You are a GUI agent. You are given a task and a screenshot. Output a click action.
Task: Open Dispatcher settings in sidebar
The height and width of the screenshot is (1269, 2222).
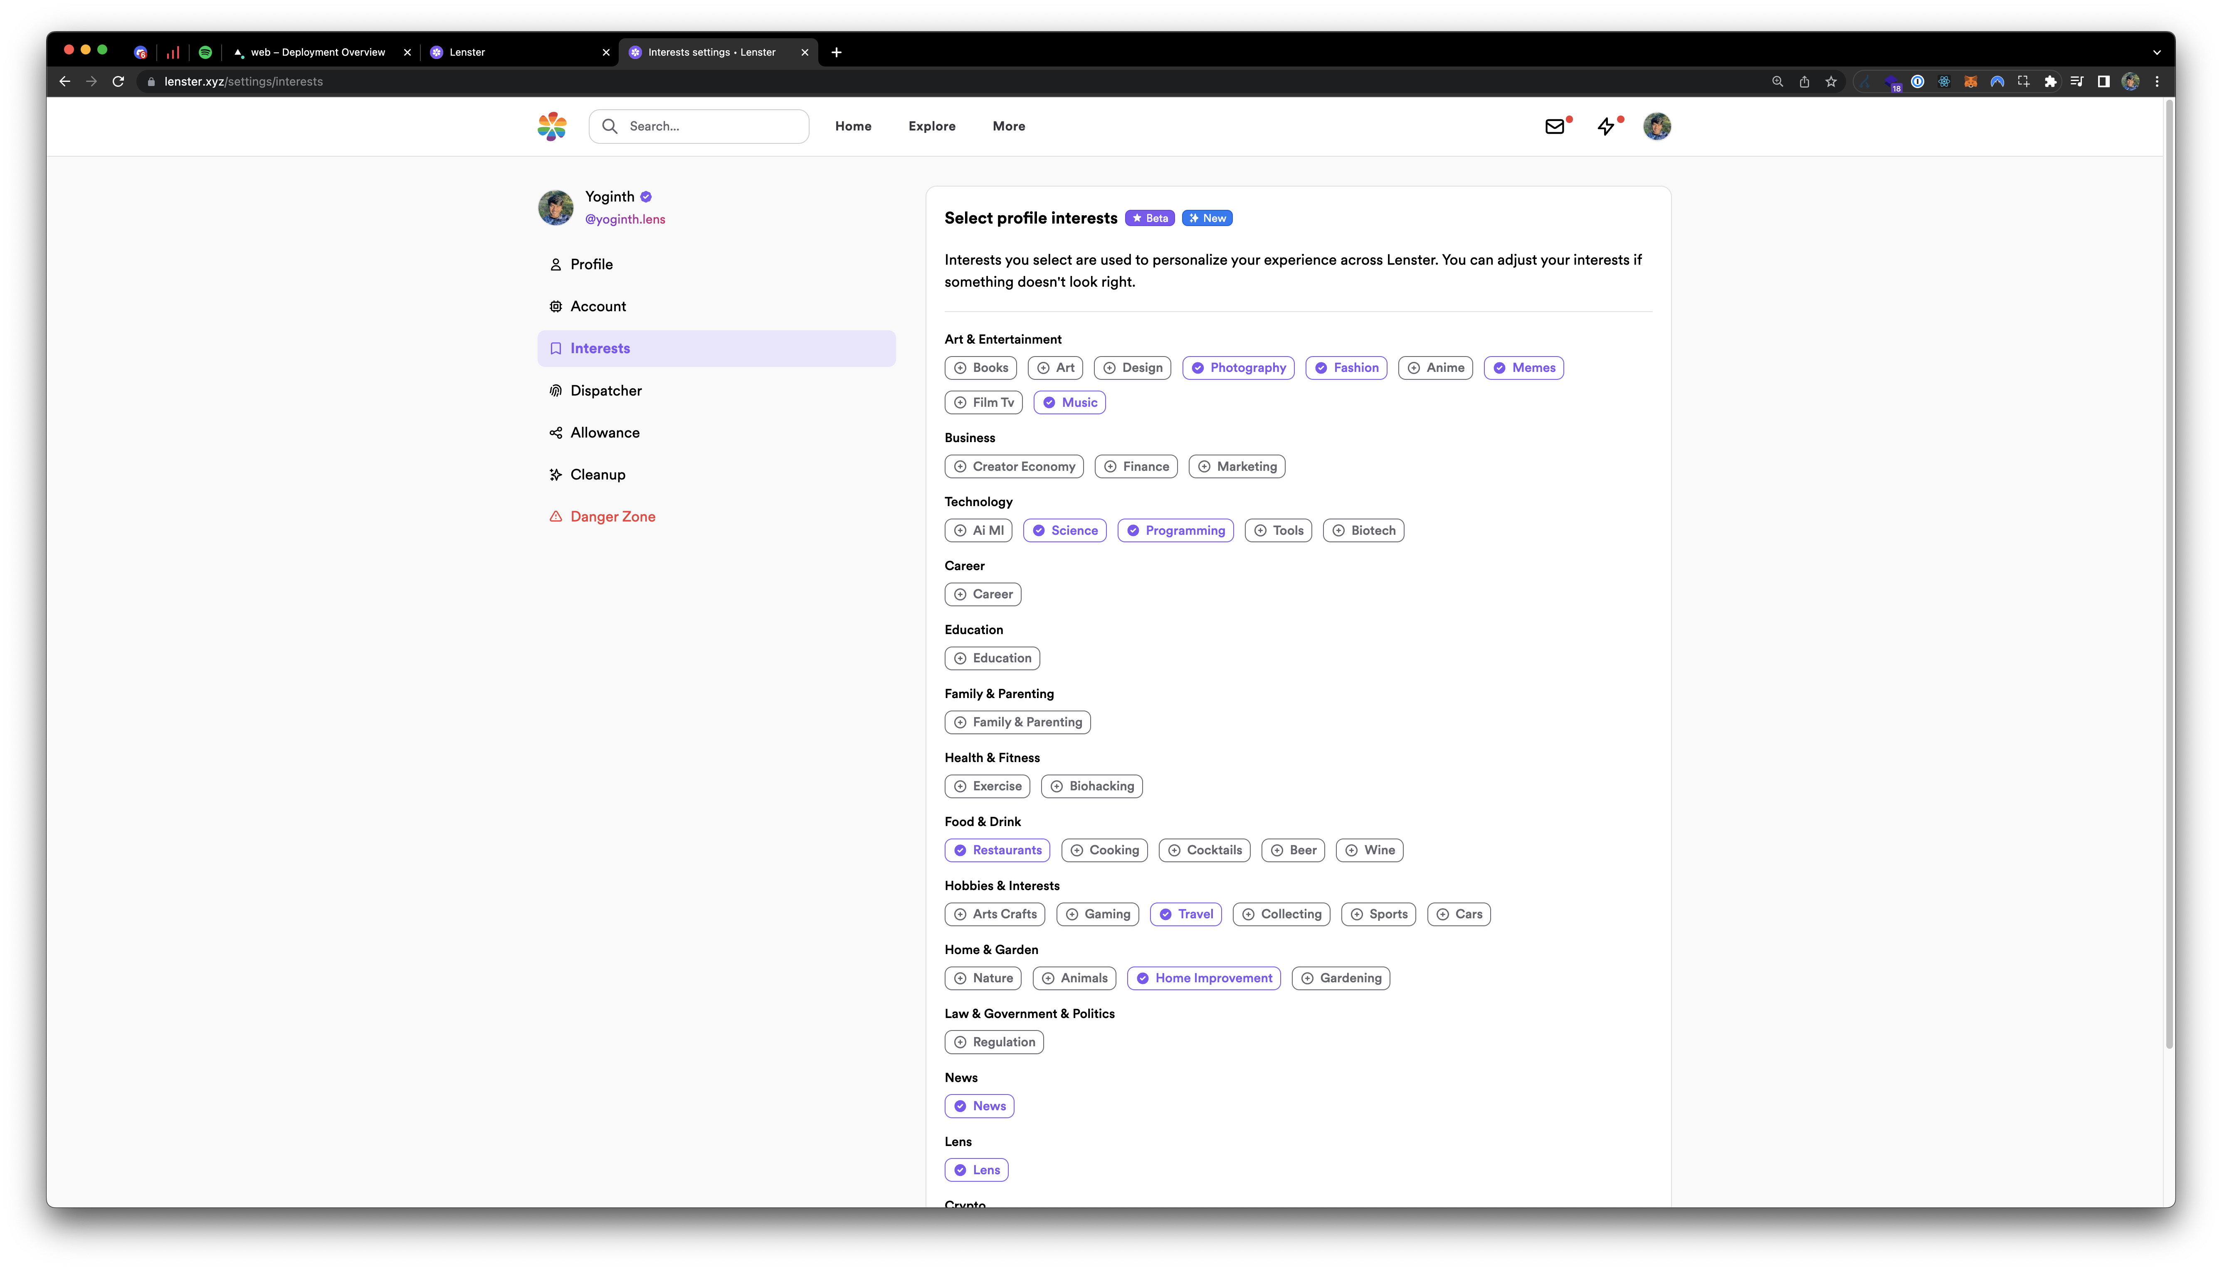pyautogui.click(x=716, y=391)
